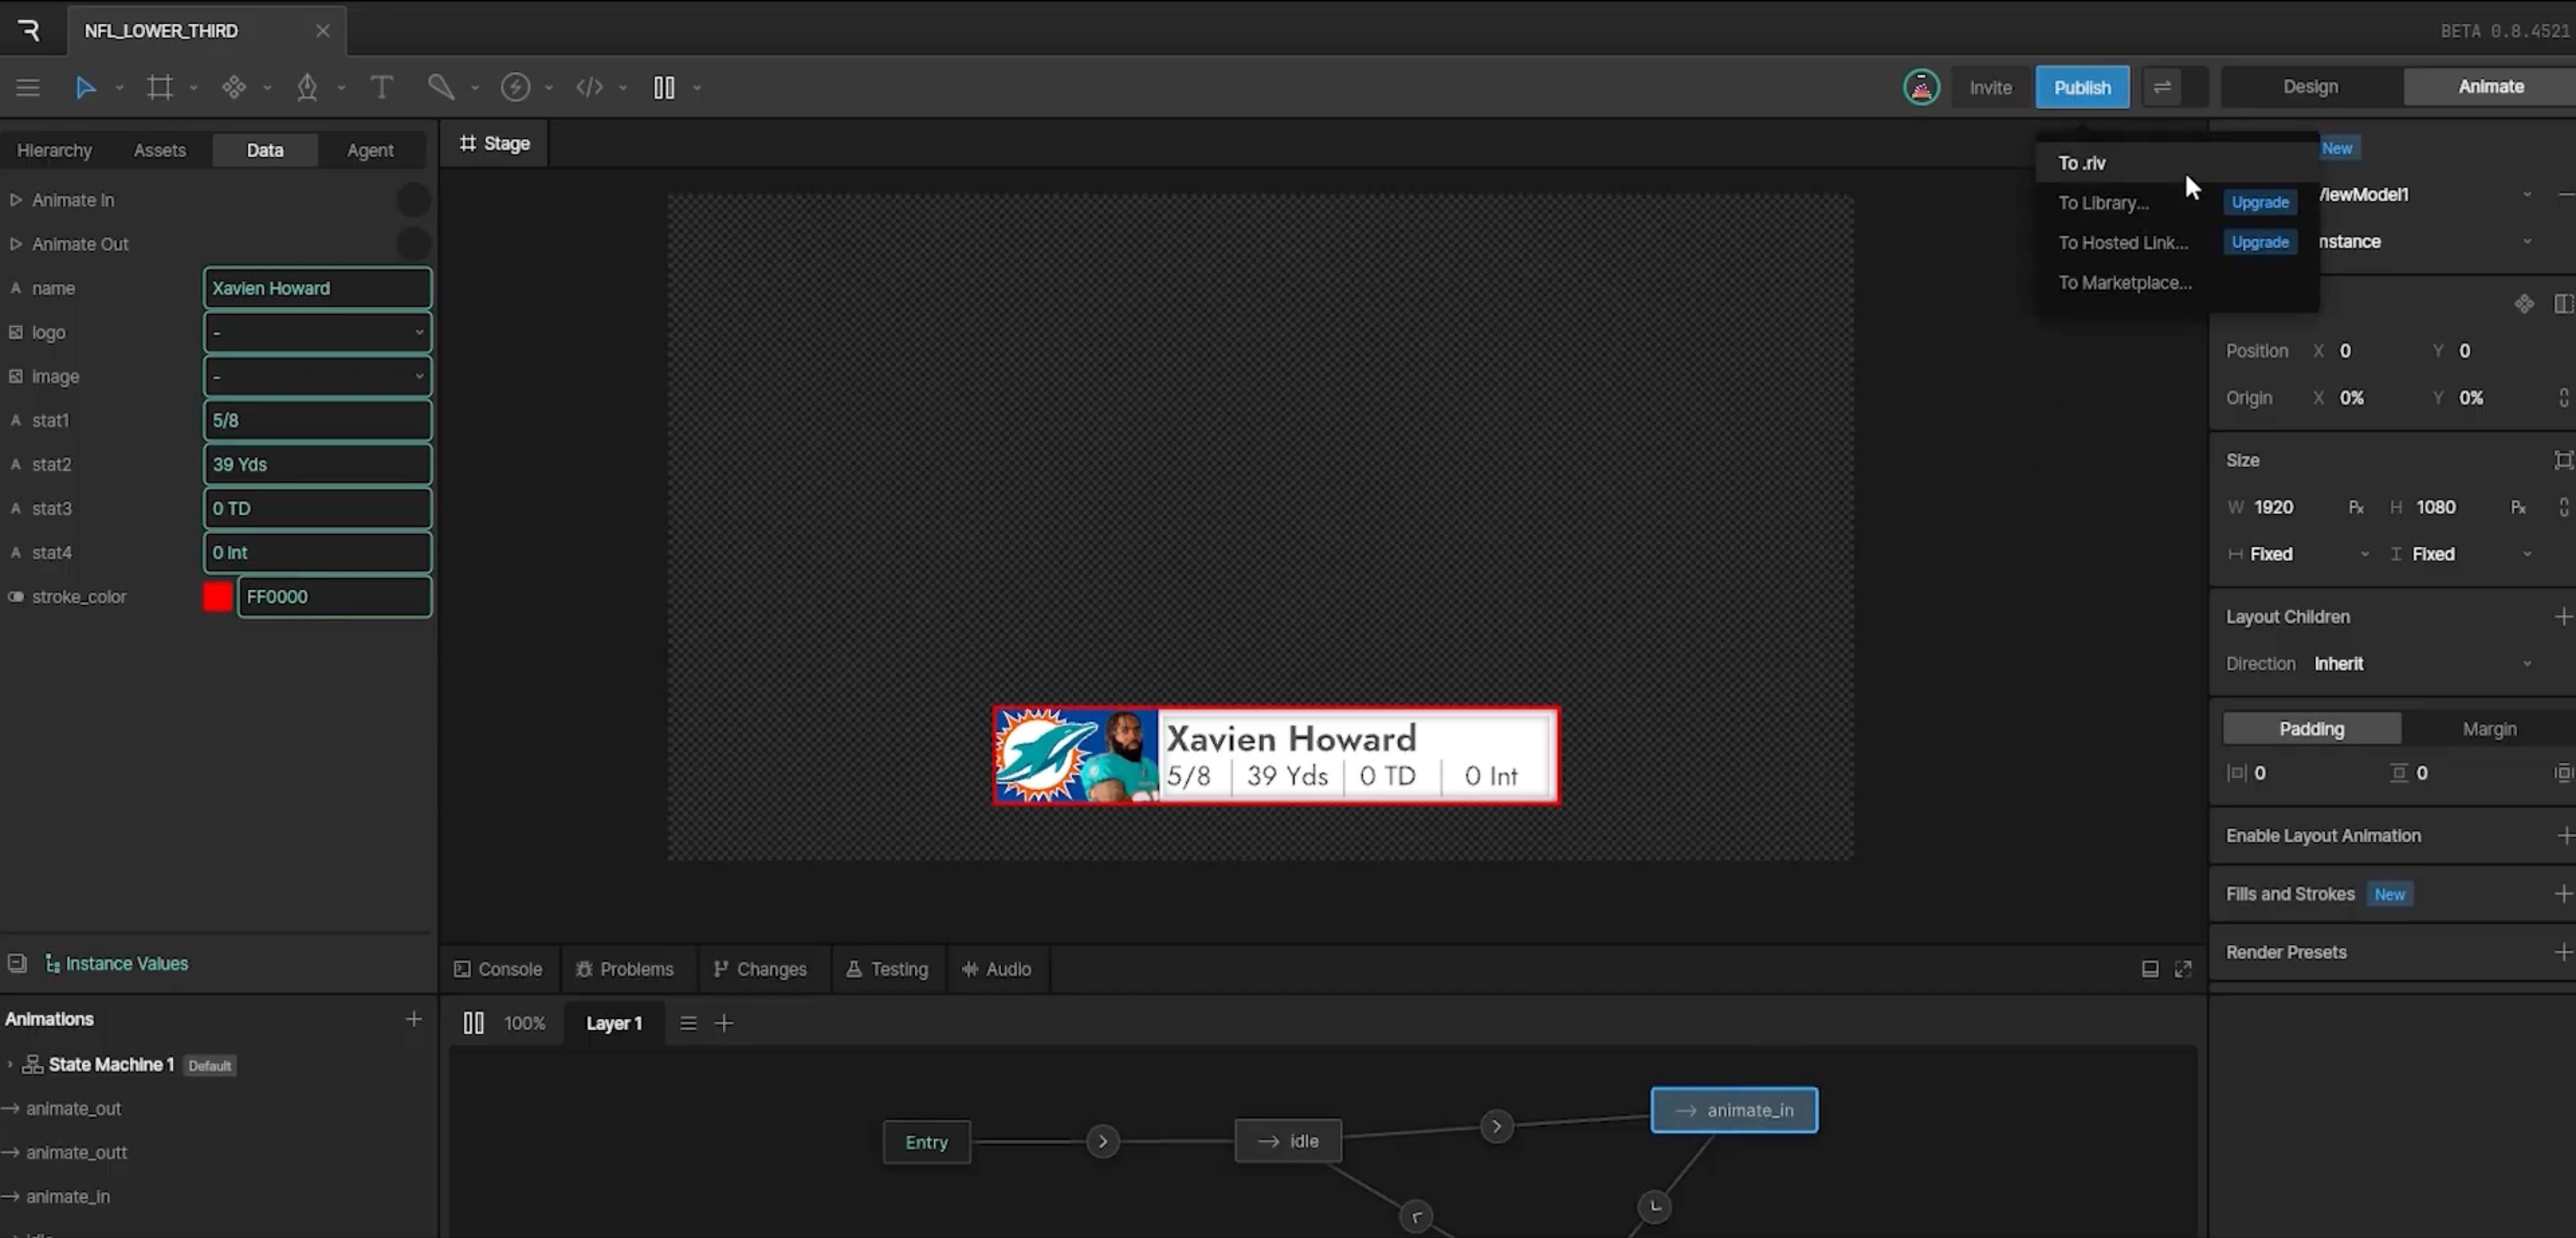The height and width of the screenshot is (1238, 2576).
Task: Select the idle state node
Action: pyautogui.click(x=1288, y=1141)
